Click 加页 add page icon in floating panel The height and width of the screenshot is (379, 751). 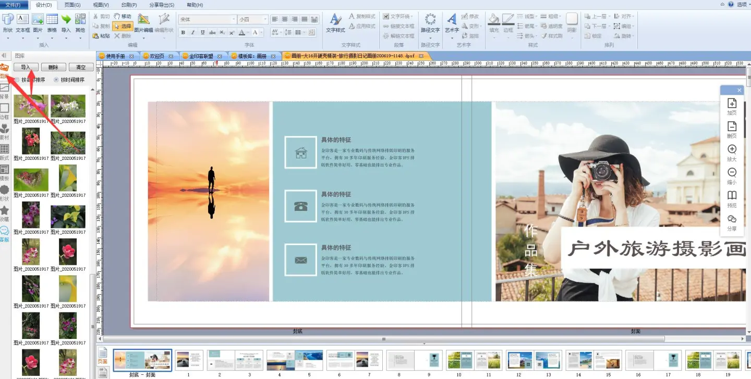(732, 107)
